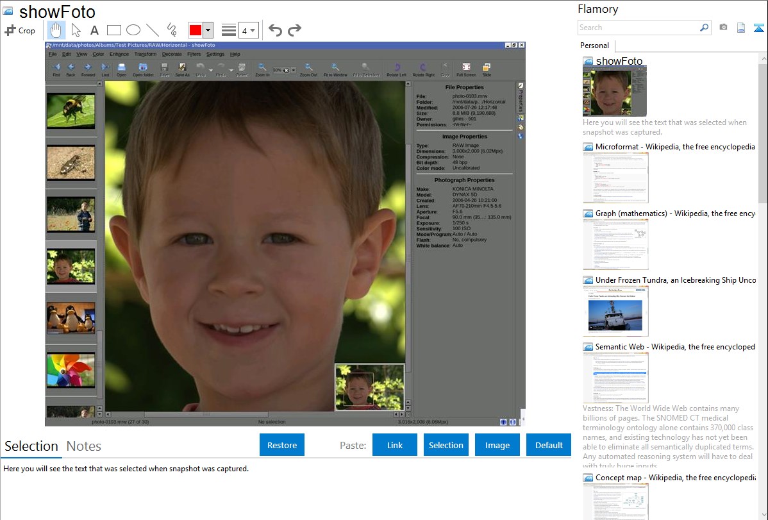This screenshot has height=520, width=768.
Task: Click the vertical Properties side tab
Action: coord(521,97)
